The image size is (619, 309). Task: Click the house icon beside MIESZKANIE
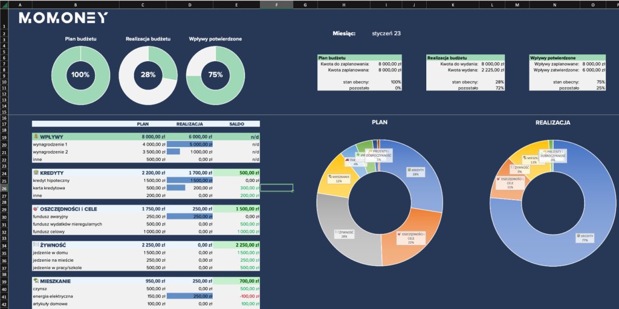click(36, 281)
